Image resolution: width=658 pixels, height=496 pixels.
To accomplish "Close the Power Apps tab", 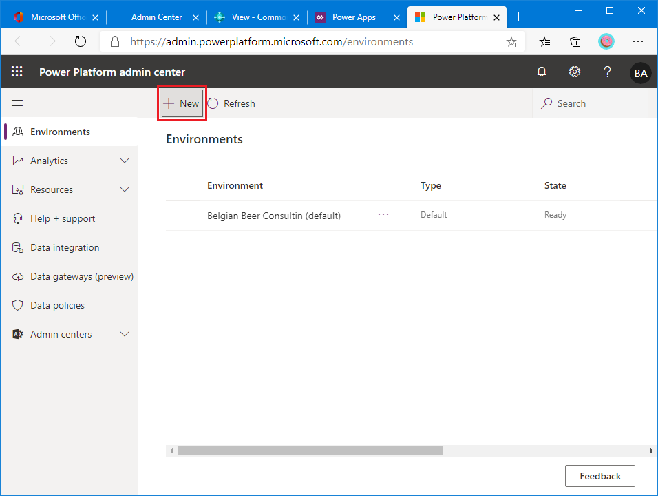I will 396,17.
